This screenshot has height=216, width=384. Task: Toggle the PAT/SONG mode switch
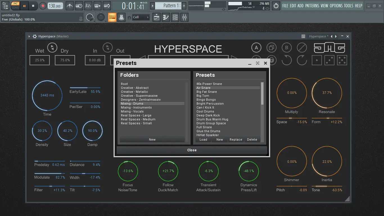click(15, 6)
